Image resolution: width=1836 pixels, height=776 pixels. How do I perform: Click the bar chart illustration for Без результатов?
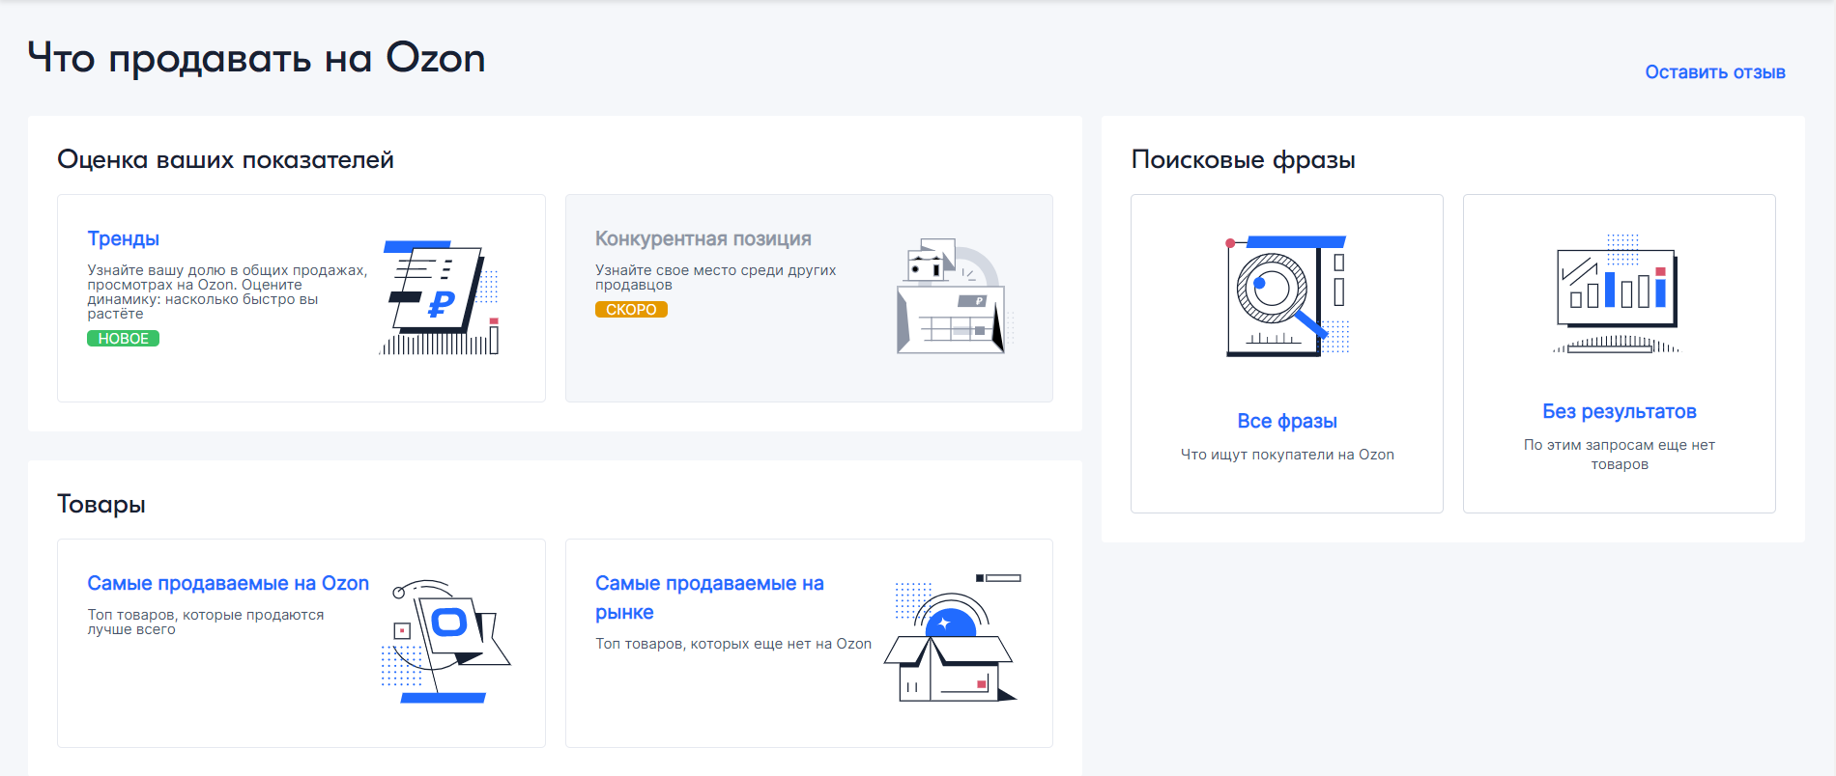point(1618,294)
